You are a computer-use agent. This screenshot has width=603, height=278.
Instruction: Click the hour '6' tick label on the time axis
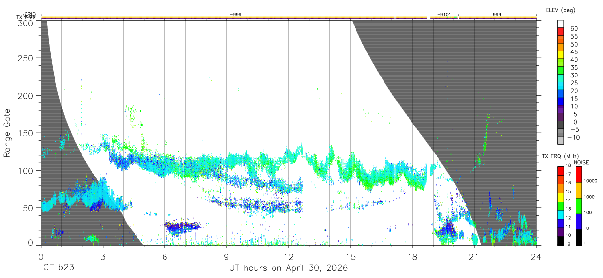tap(164, 257)
